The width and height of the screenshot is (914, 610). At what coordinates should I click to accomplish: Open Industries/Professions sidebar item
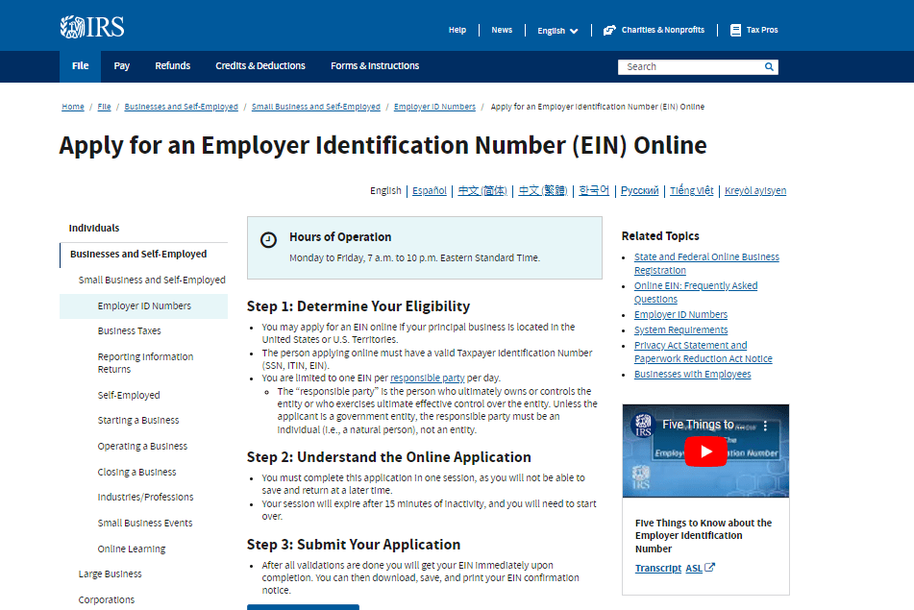tap(145, 497)
